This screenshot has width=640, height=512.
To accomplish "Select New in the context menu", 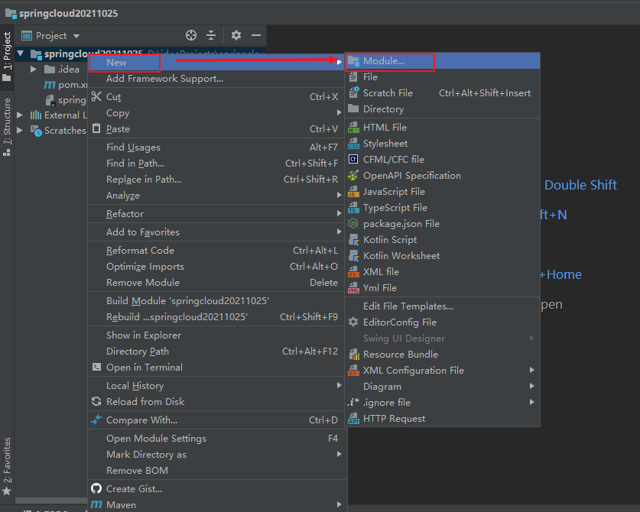I will 216,63.
